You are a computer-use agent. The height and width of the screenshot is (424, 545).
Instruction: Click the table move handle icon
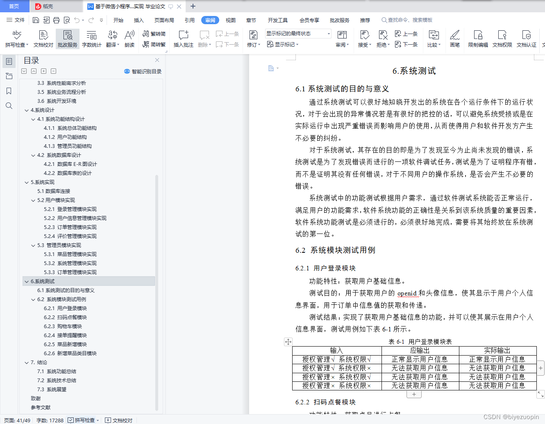tap(288, 342)
